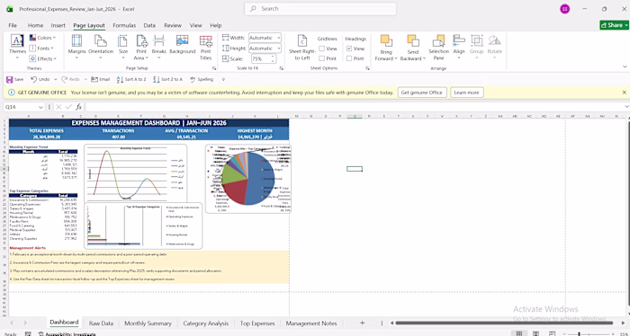Open page Orientation options
The width and height of the screenshot is (630, 336).
101,47
